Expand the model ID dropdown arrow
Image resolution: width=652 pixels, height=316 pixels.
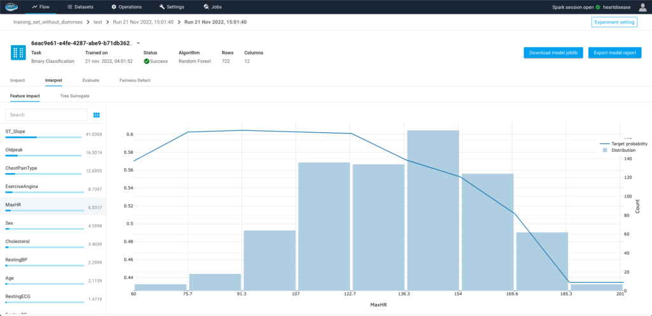(x=138, y=43)
